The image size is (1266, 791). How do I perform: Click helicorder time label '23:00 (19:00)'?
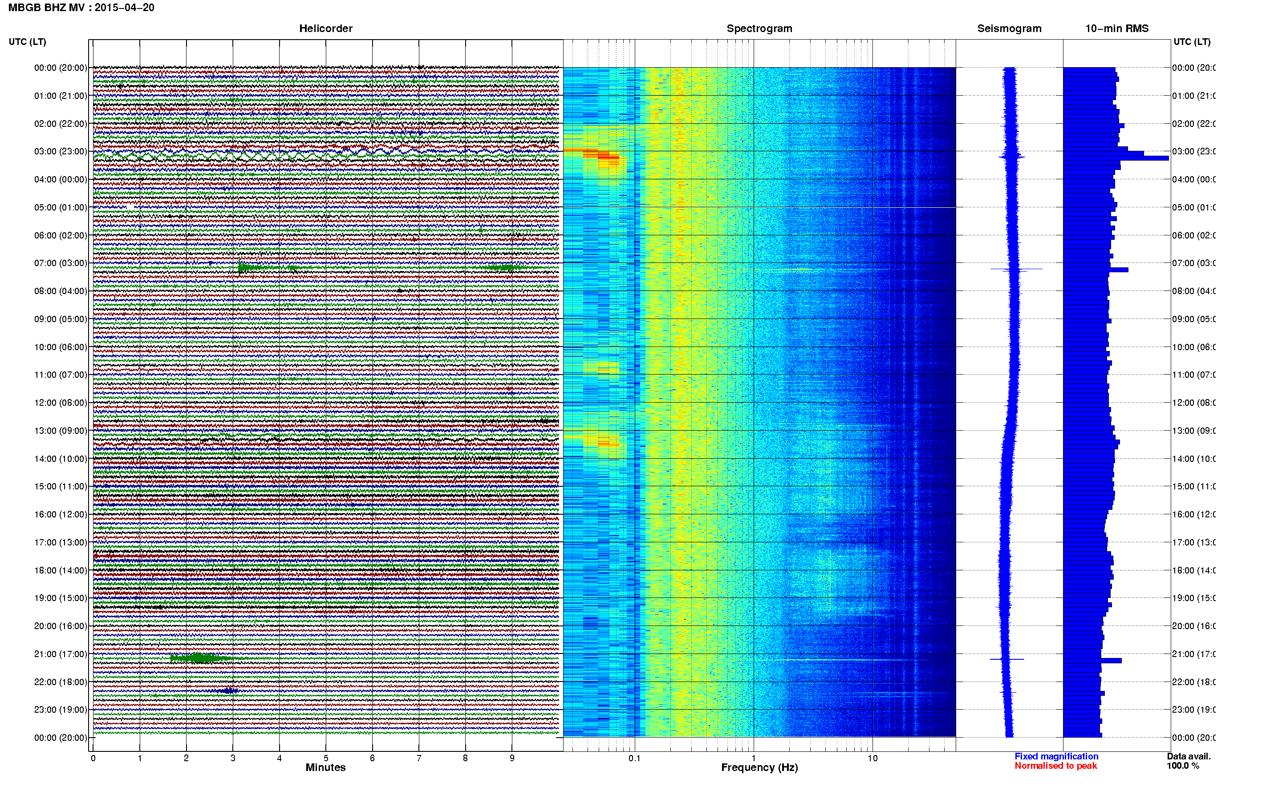61,710
